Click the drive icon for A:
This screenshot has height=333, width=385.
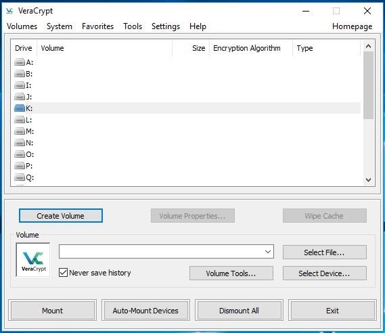(x=20, y=62)
